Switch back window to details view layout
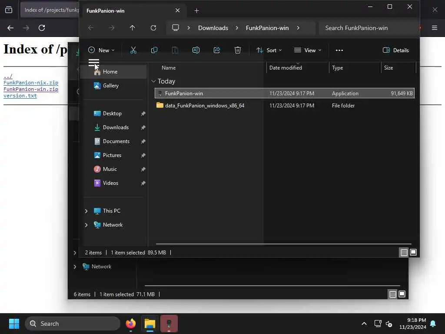 [392, 294]
